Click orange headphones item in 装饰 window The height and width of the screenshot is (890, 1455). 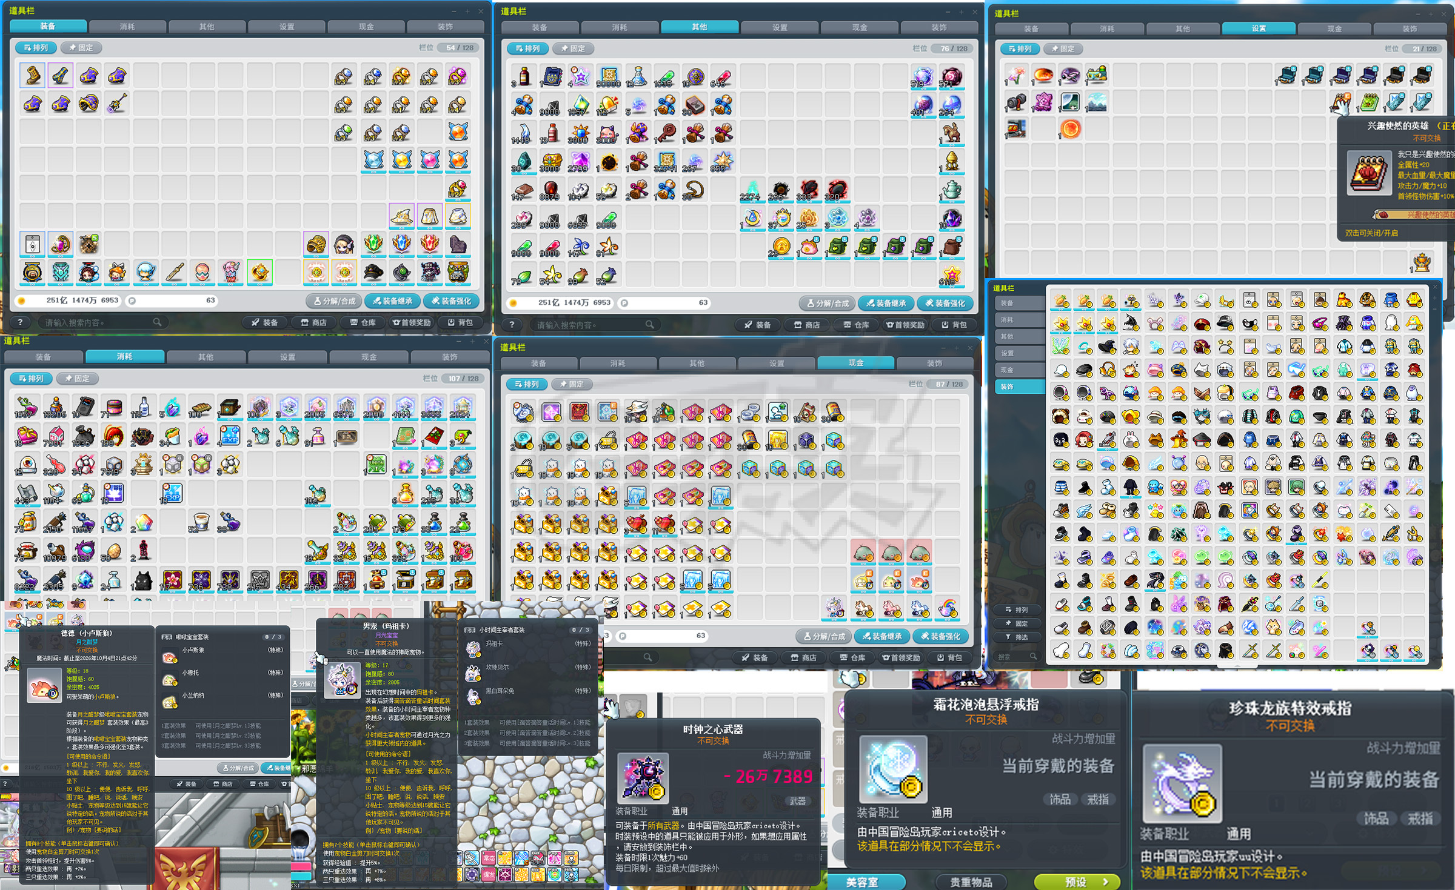pyautogui.click(x=1108, y=370)
